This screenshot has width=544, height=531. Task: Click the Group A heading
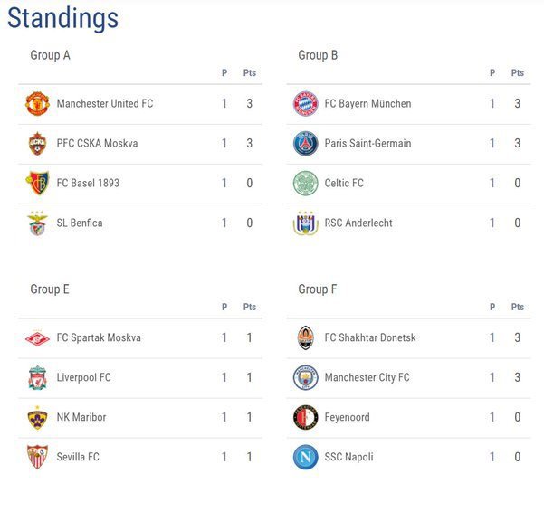(x=50, y=55)
